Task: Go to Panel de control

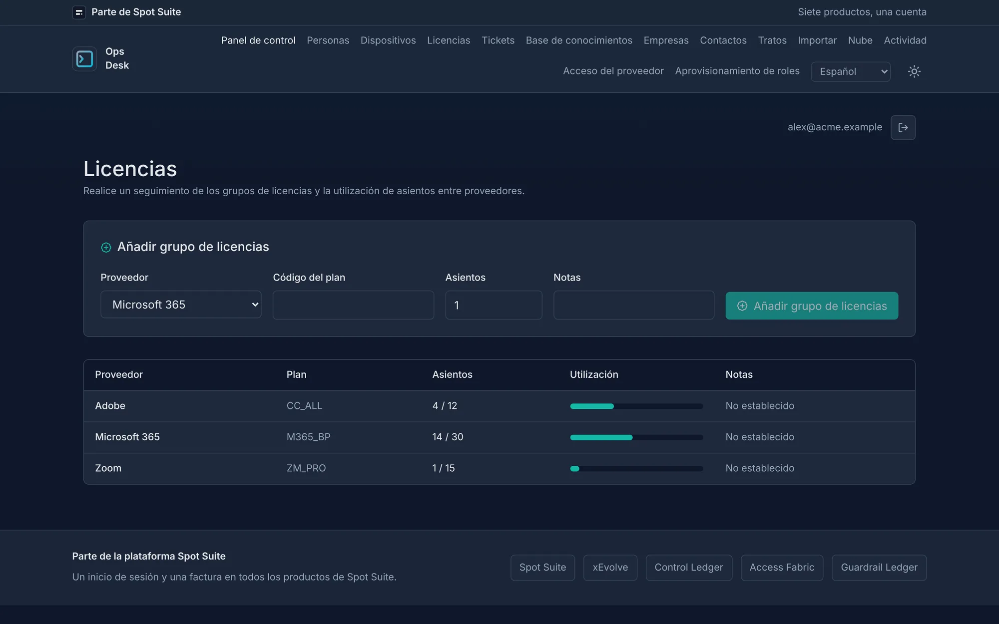Action: 258,40
